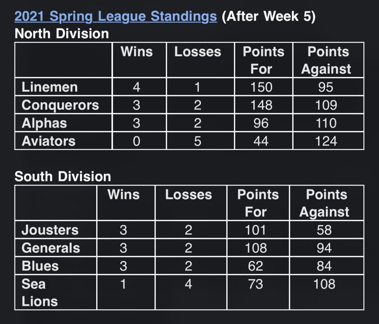Screen dimensions: 379x324
Task: Click the North Division heading
Action: coord(61,34)
